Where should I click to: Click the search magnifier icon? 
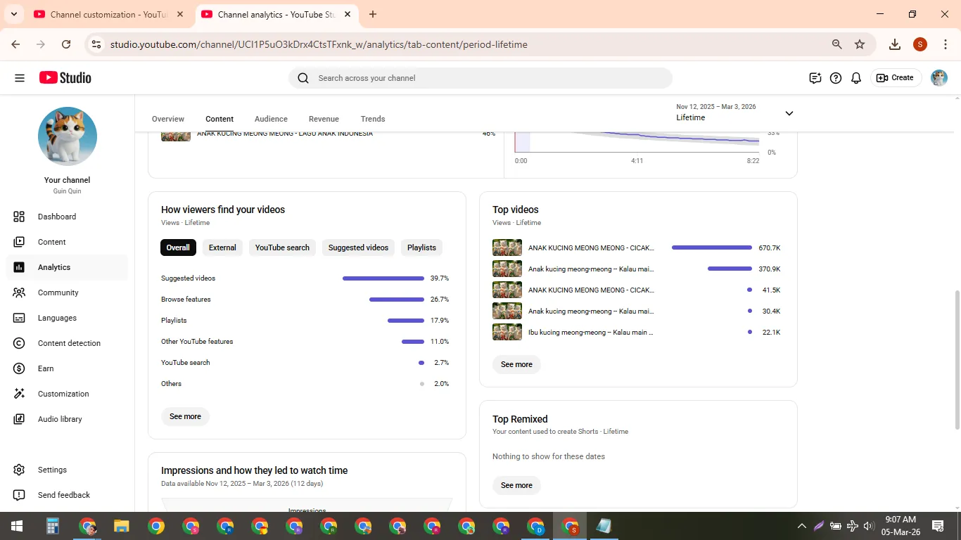click(x=303, y=78)
